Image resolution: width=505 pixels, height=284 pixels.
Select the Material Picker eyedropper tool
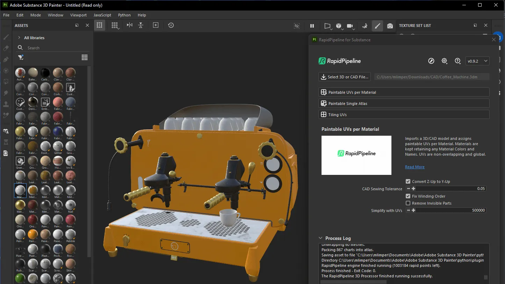click(6, 115)
